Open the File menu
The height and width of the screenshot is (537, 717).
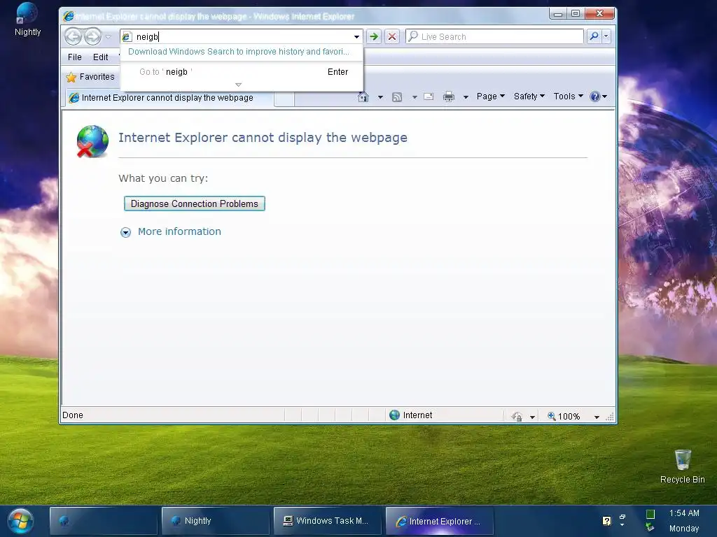pos(74,57)
